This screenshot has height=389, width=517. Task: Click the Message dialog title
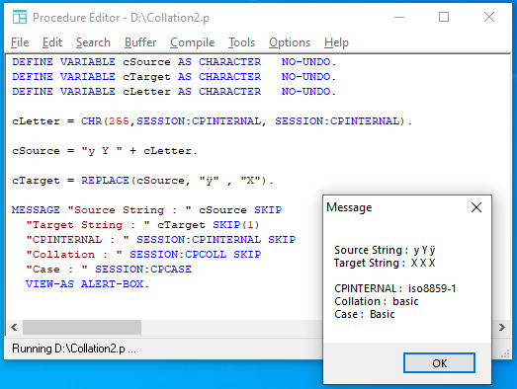pyautogui.click(x=349, y=207)
